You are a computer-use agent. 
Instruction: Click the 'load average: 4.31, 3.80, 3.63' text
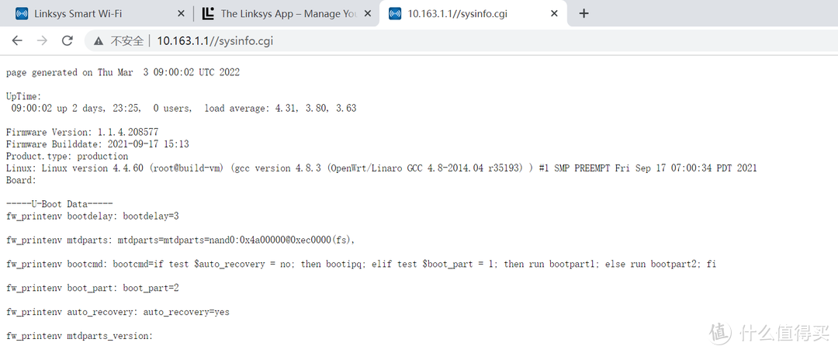point(281,109)
